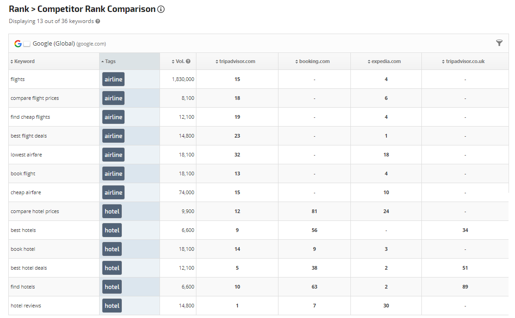
Task: Click the flag icon beside Google (Global)
Action: (27, 44)
